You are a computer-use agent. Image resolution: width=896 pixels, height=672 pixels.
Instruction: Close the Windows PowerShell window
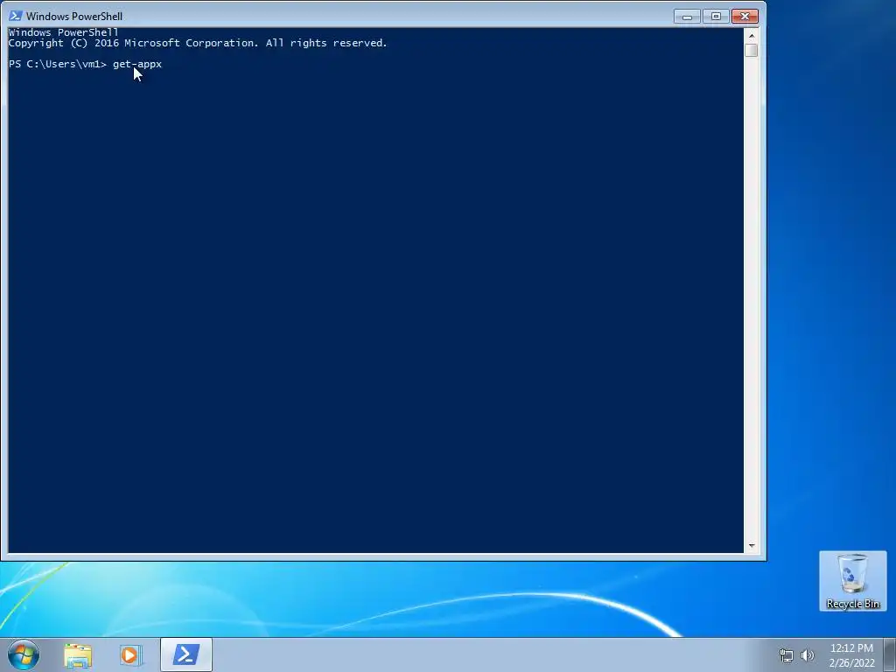(x=745, y=16)
